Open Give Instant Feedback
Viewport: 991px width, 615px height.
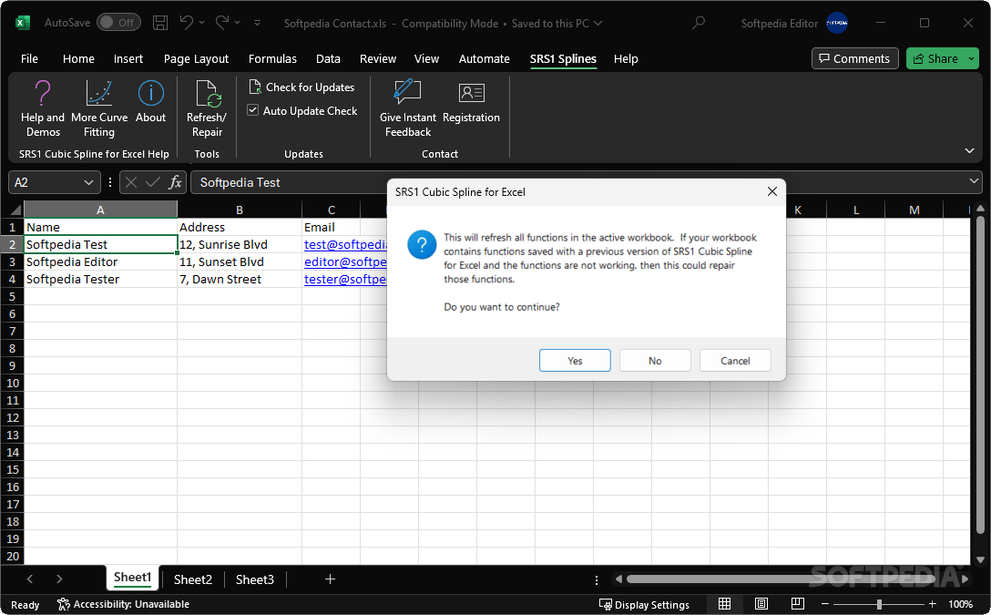(x=408, y=108)
